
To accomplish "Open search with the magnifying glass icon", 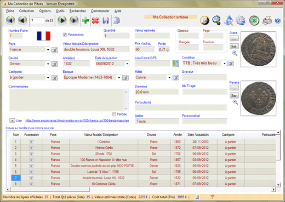I will point(216,20).
